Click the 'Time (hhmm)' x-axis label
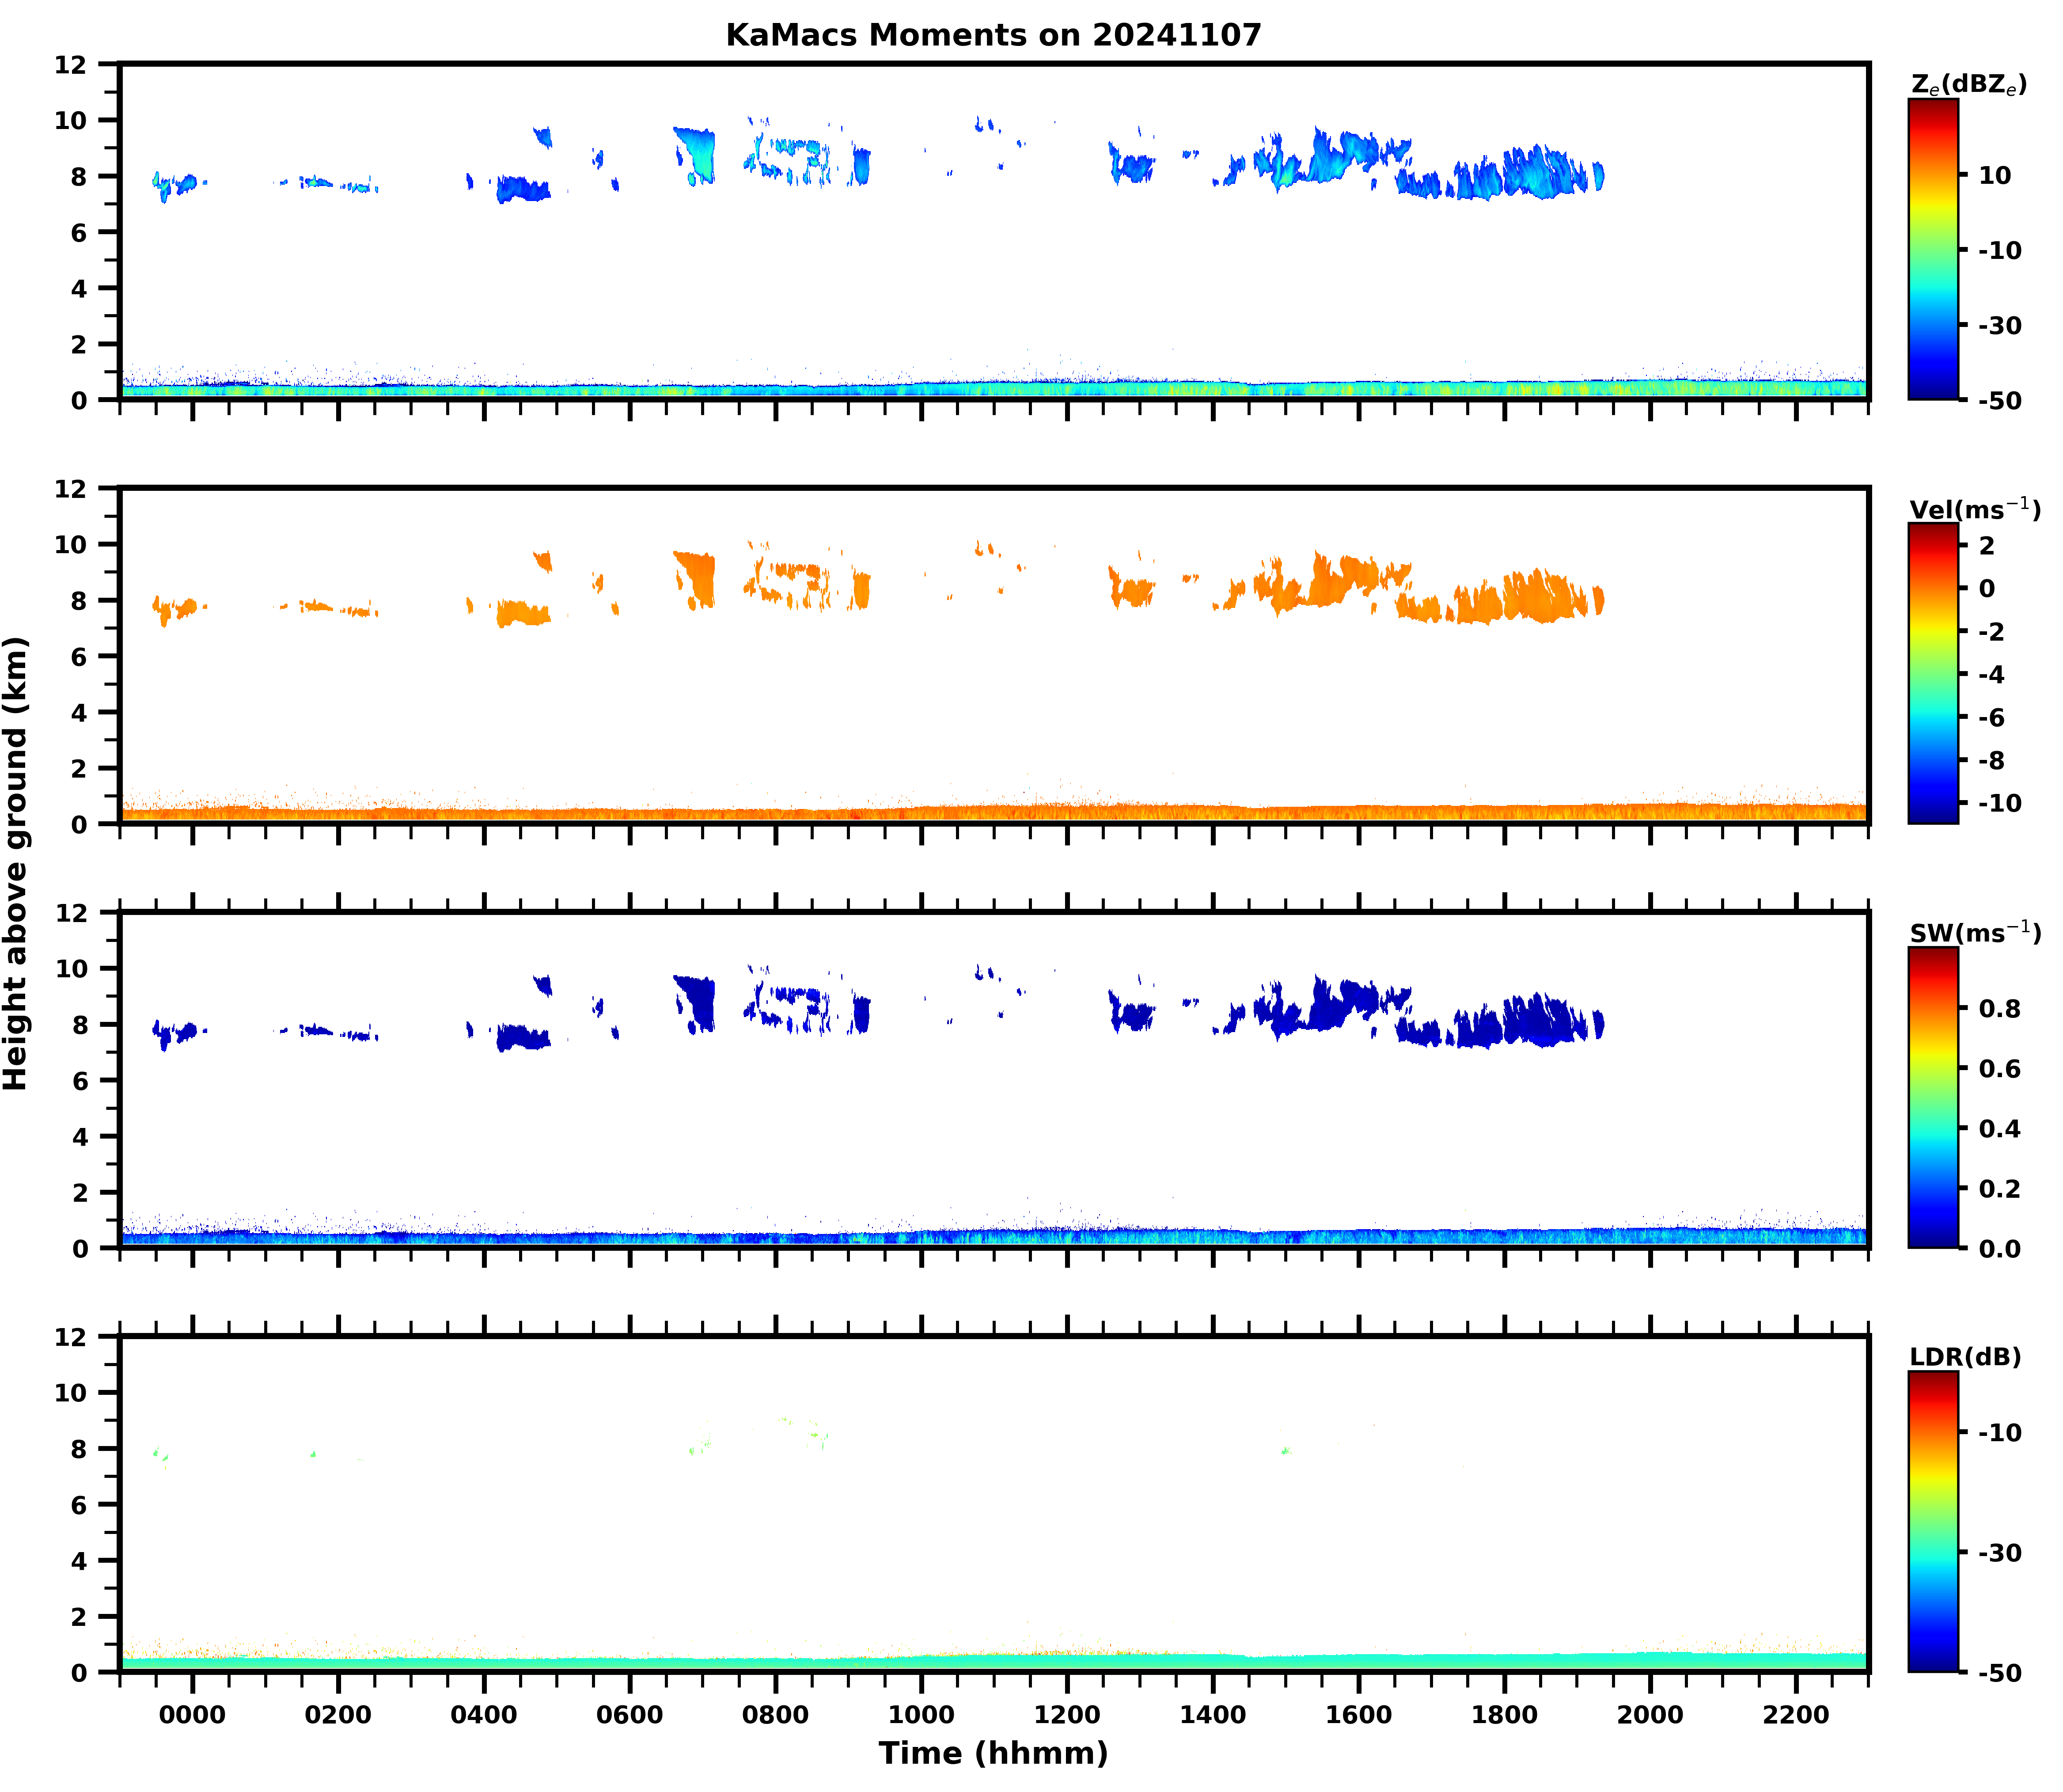Image resolution: width=2063 pixels, height=1792 pixels. (x=993, y=1753)
